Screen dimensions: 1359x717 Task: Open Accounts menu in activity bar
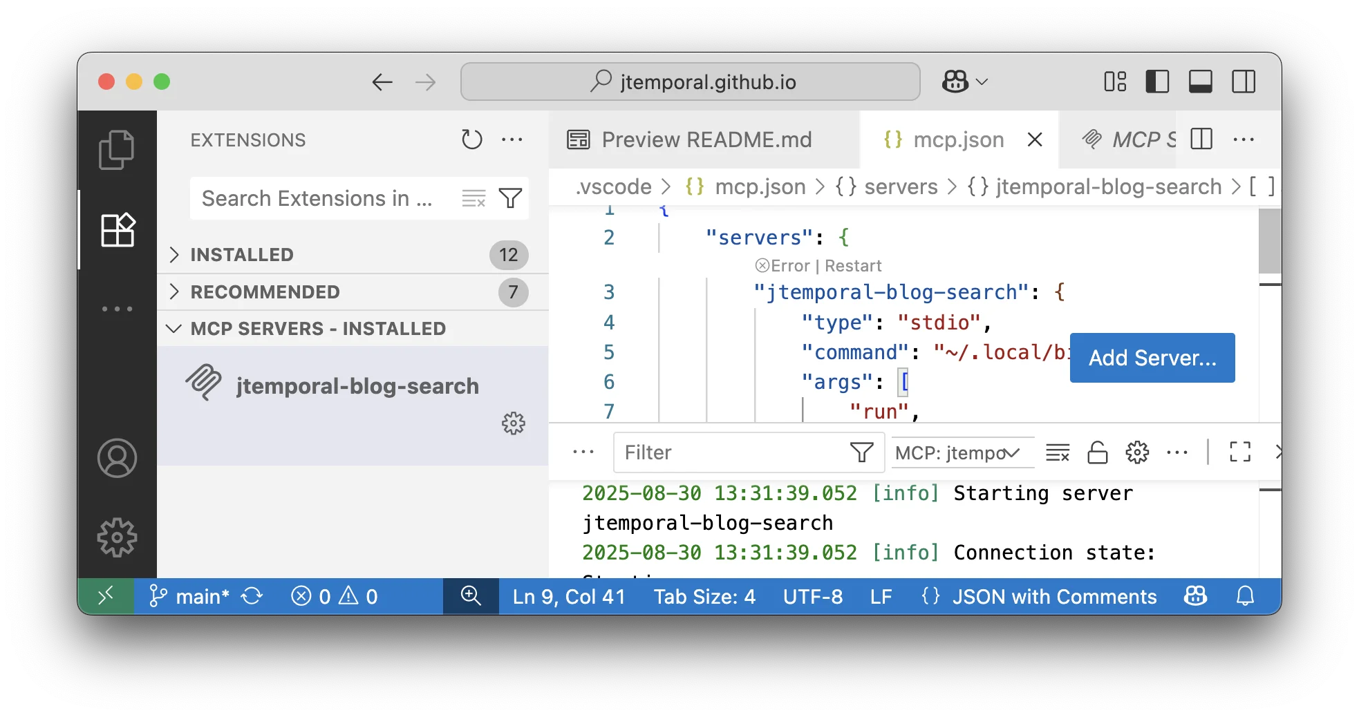[117, 458]
